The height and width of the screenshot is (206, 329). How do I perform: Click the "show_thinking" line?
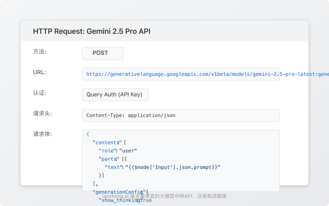125,200
